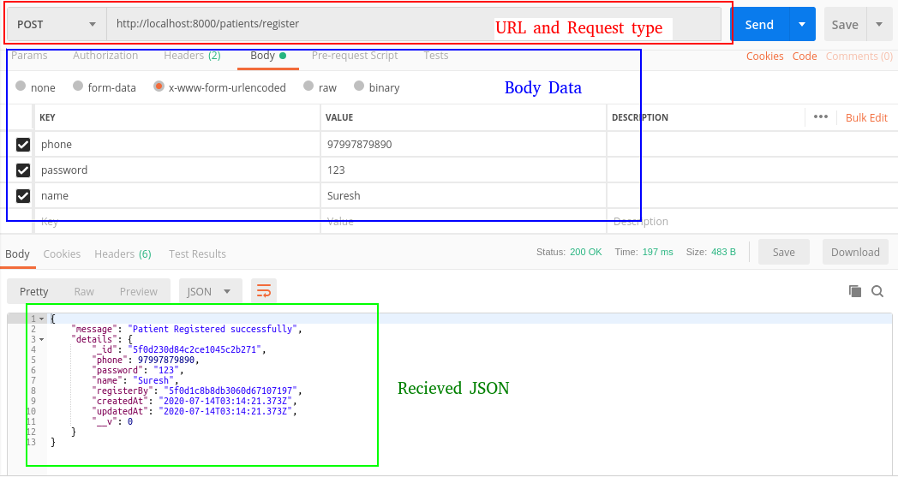The image size is (898, 477).
Task: Switch response view to Raw
Action: (x=84, y=291)
